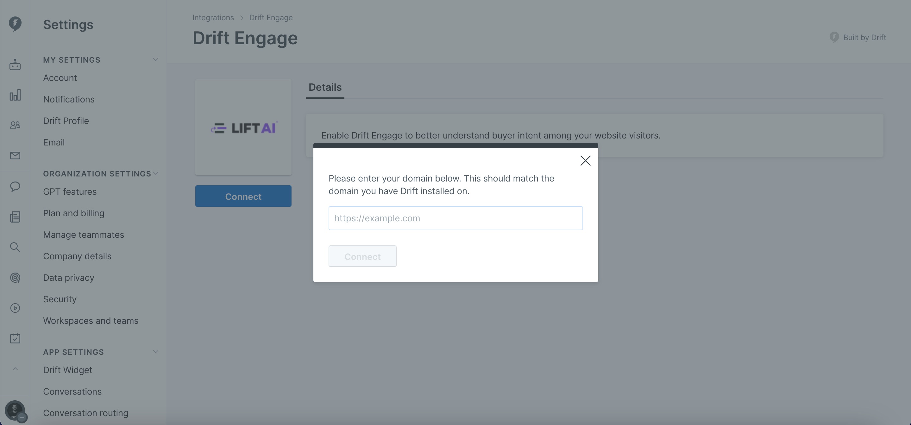911x425 pixels.
Task: Close the domain dialog with the X
Action: pos(585,161)
